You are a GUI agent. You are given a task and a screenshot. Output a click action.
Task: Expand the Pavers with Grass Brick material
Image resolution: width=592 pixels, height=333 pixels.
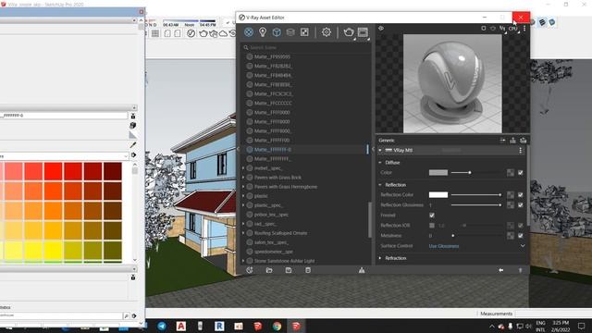tap(243, 178)
